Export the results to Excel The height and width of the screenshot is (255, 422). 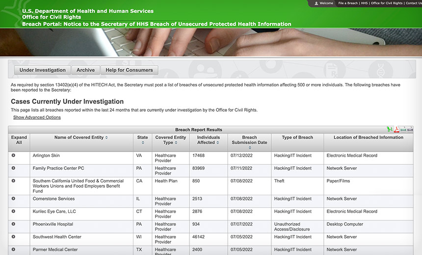point(390,129)
